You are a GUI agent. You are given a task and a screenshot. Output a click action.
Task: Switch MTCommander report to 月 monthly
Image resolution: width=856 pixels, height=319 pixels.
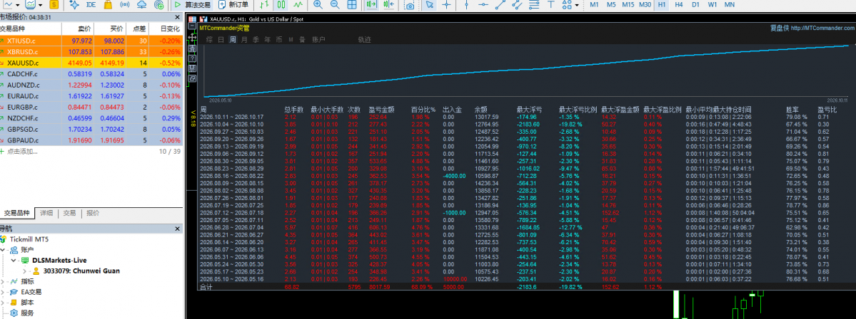pyautogui.click(x=244, y=39)
